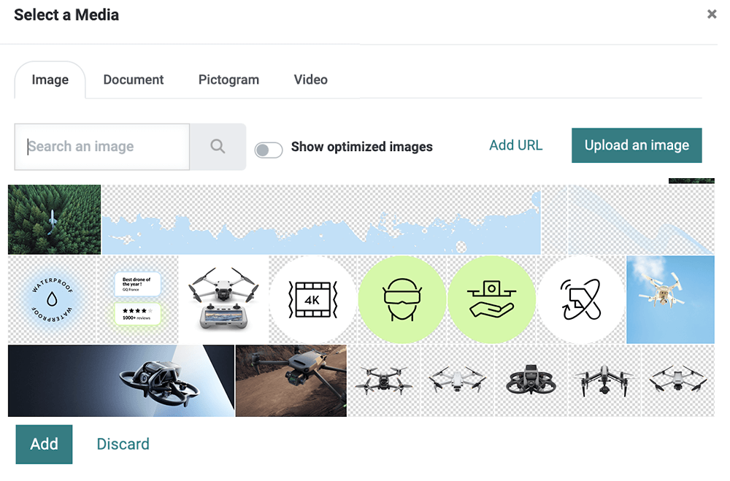The width and height of the screenshot is (730, 481).
Task: Select the forest aerial drone photo
Action: pos(54,219)
